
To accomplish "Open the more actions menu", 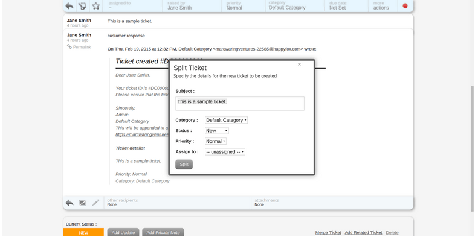I will (383, 5).
